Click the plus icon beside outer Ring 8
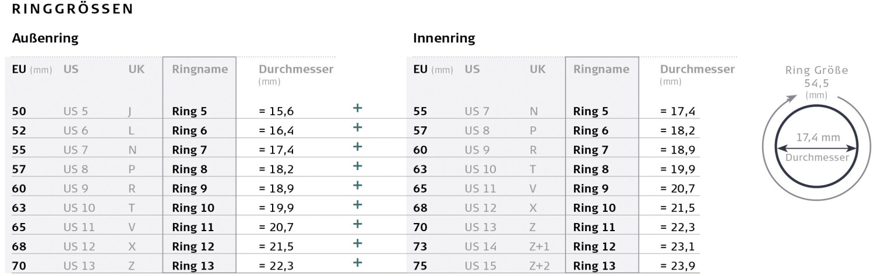The image size is (874, 276). click(358, 166)
